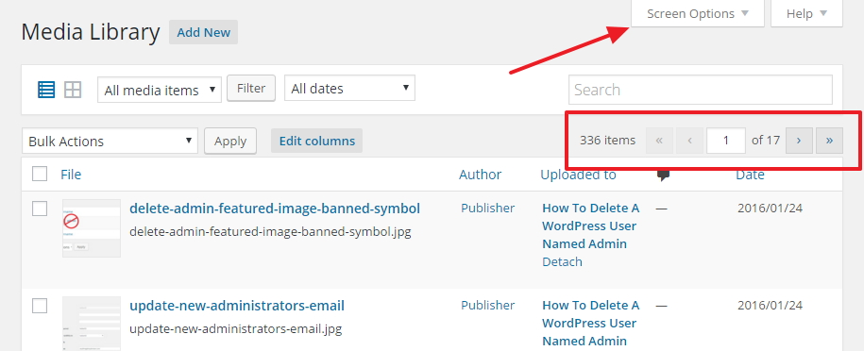Screen dimensions: 864x351
Task: Sort by the Author column header
Action: coord(480,175)
